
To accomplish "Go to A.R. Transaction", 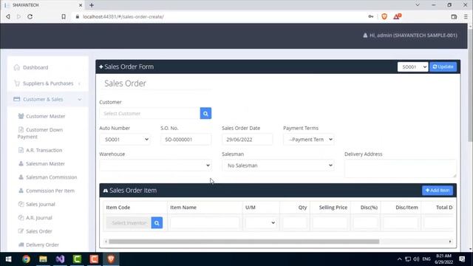I will coord(44,150).
